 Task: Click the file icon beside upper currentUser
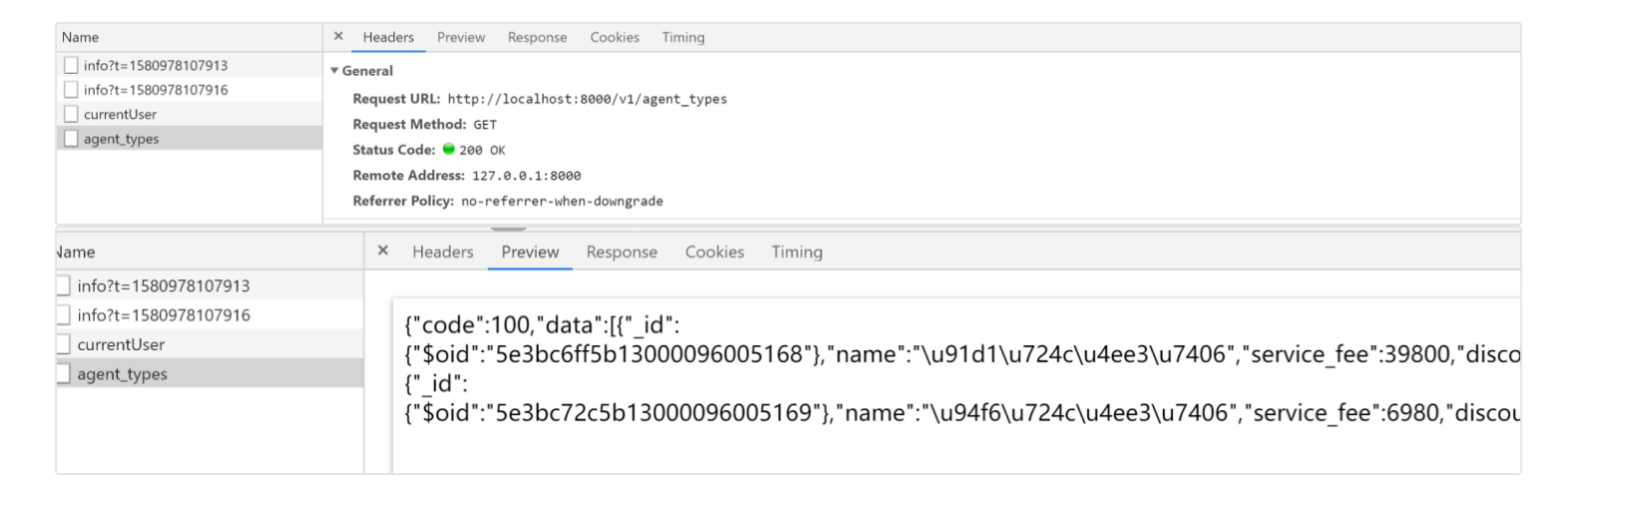pyautogui.click(x=71, y=114)
